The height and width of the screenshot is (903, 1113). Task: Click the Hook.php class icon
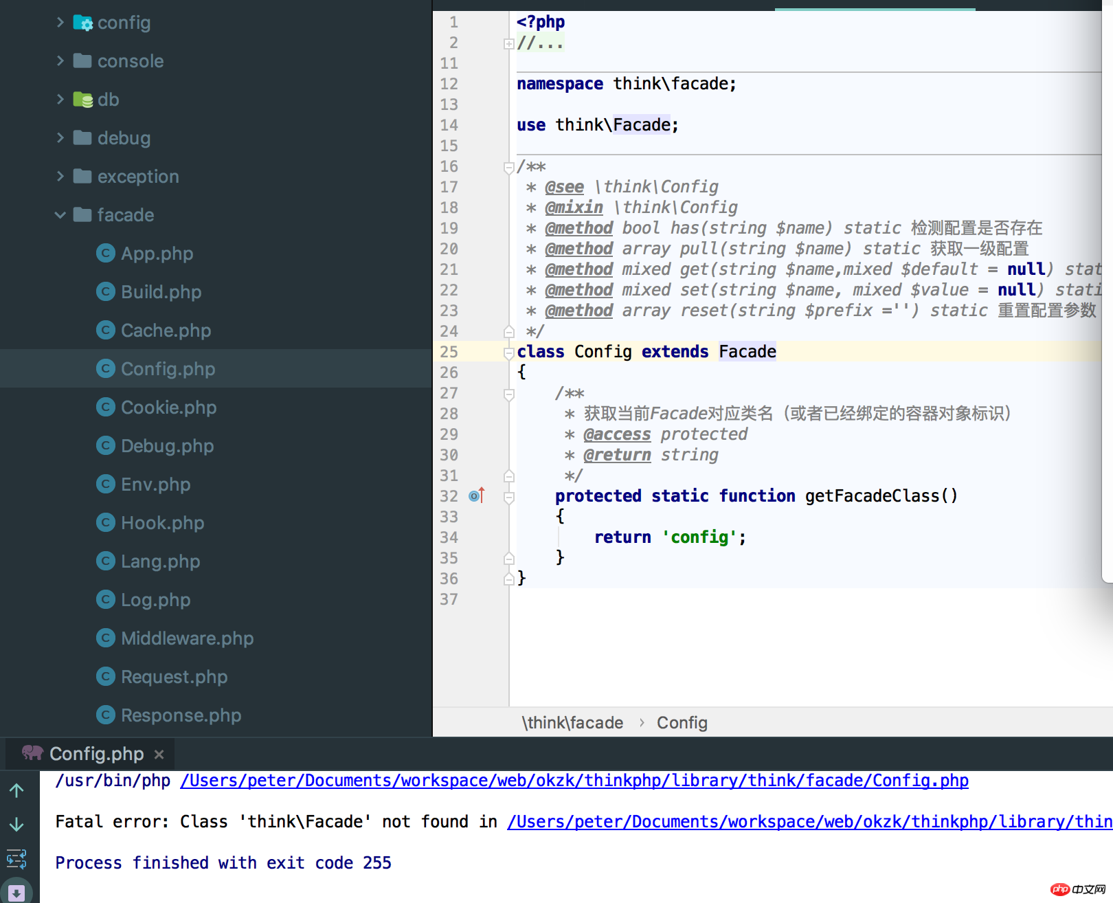[105, 523]
